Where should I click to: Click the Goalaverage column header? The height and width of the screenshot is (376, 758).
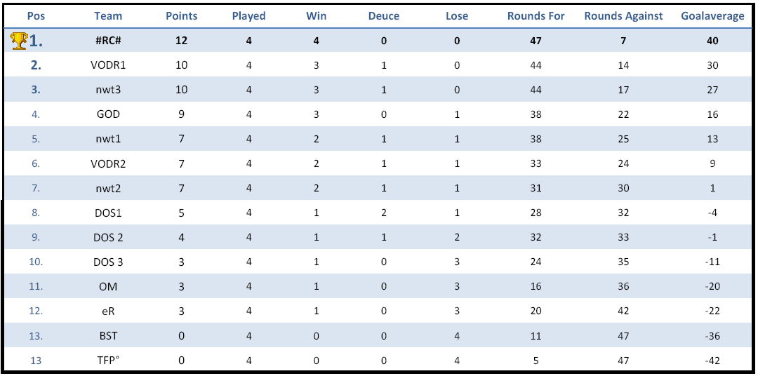coord(712,16)
